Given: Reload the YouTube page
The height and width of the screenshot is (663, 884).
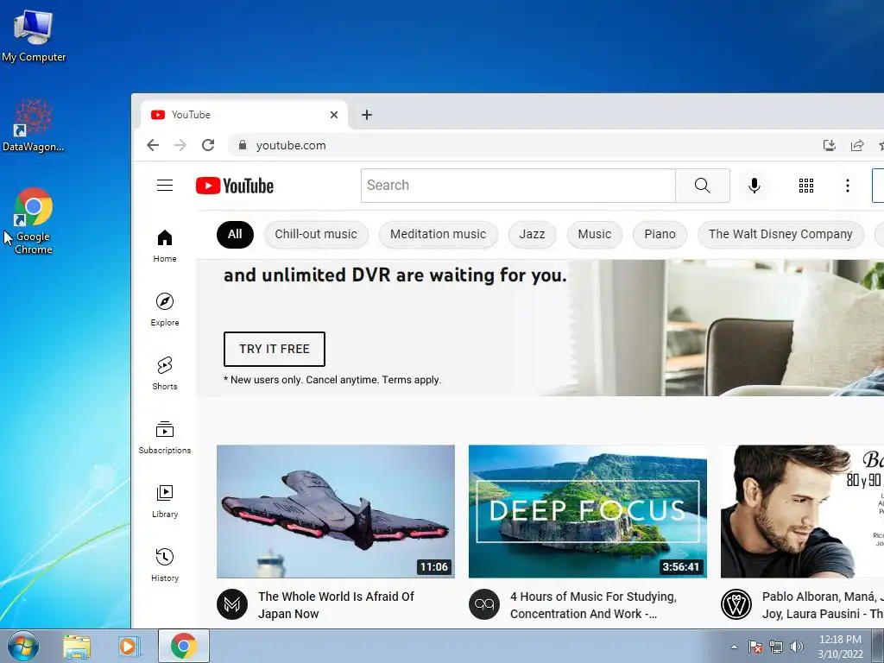Looking at the screenshot, I should coord(208,145).
